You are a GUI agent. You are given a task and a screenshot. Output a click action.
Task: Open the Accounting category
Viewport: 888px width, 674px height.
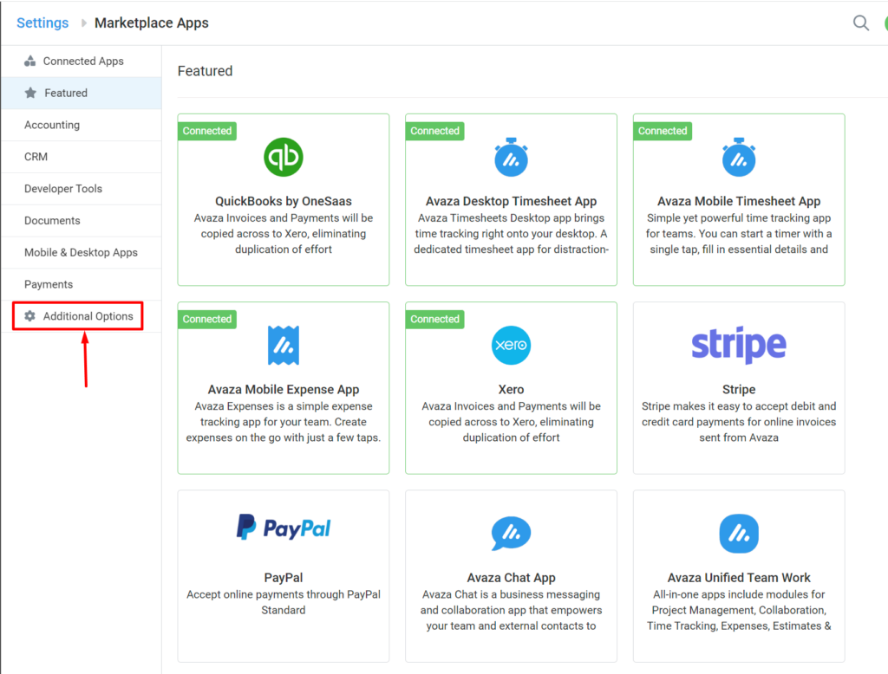(82, 125)
